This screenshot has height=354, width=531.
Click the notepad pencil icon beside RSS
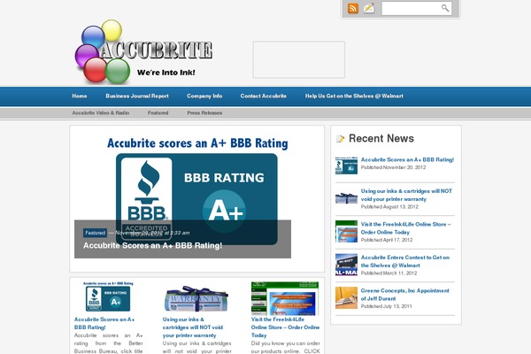click(369, 8)
